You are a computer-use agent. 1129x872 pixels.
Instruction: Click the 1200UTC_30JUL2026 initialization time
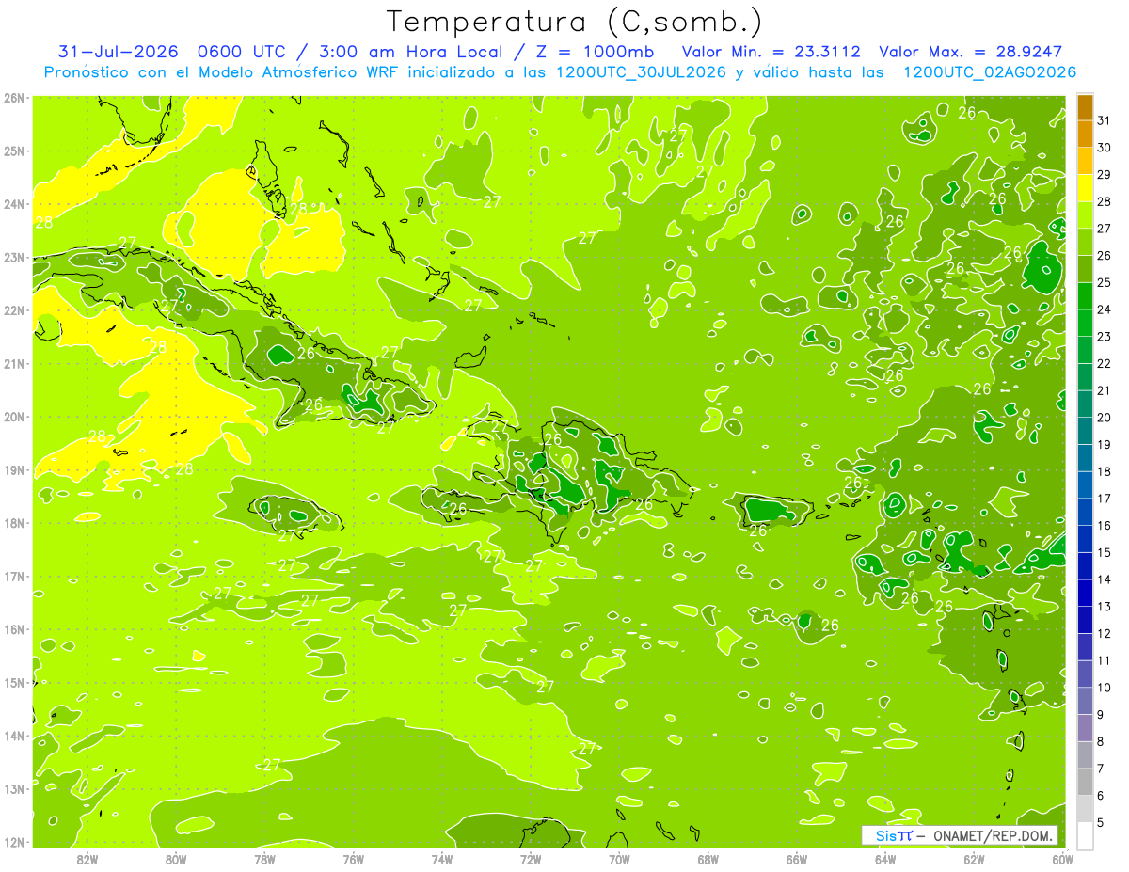click(x=642, y=72)
